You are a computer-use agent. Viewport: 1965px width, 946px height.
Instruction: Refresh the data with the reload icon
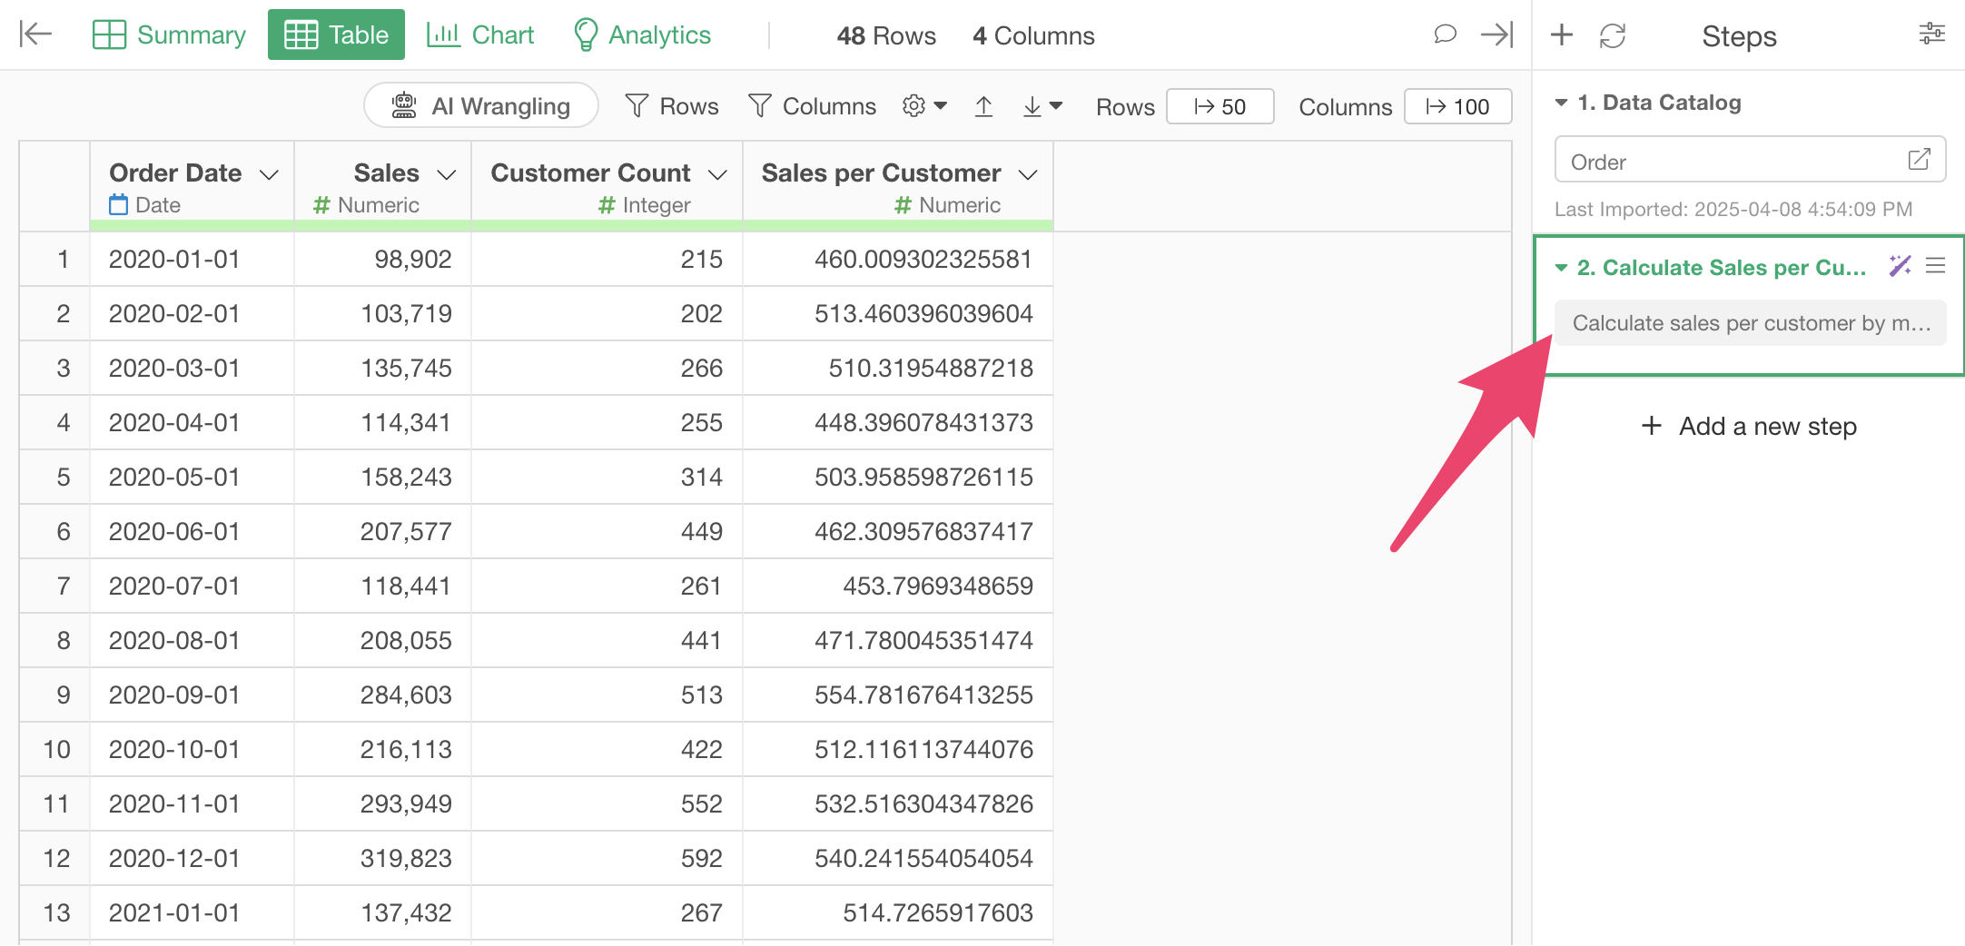pyautogui.click(x=1613, y=35)
